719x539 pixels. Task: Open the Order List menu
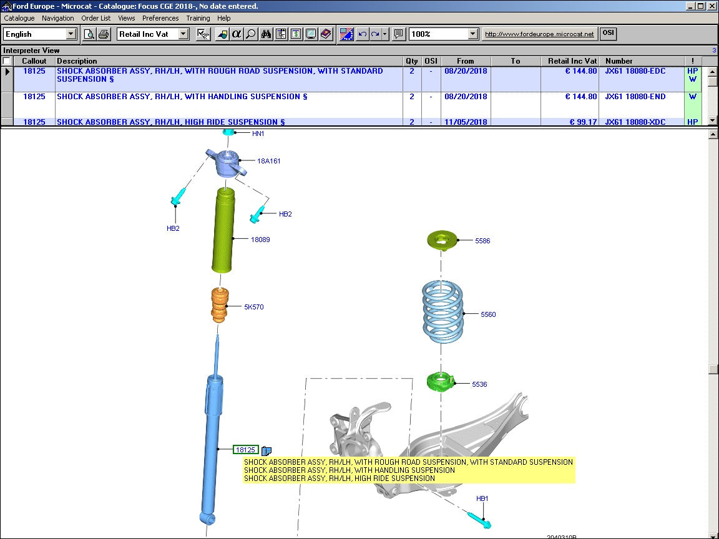coord(95,18)
